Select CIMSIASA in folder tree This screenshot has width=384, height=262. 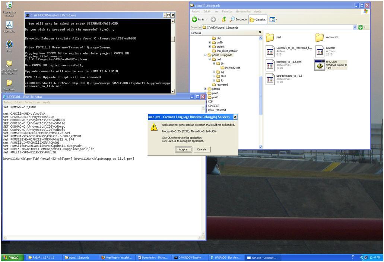point(213,106)
